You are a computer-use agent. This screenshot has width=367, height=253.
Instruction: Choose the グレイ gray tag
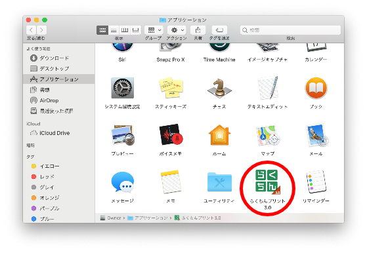coord(59,187)
